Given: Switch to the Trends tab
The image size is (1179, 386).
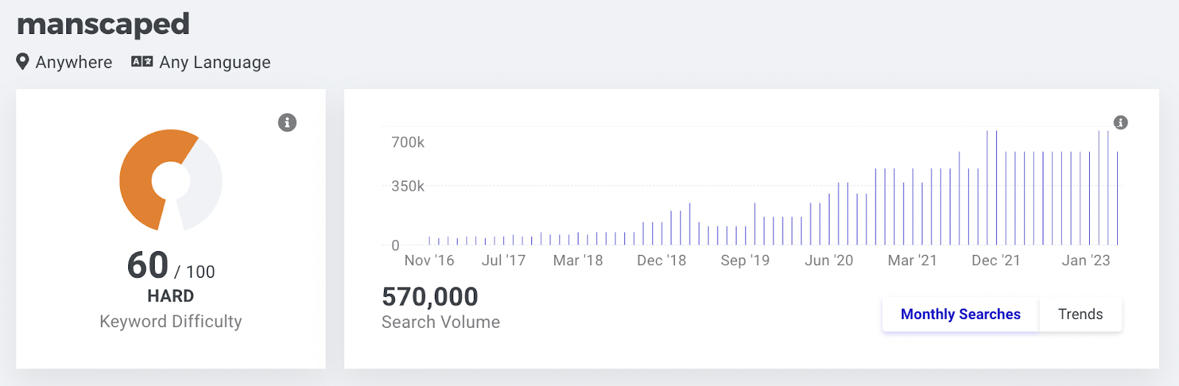Looking at the screenshot, I should 1080,315.
